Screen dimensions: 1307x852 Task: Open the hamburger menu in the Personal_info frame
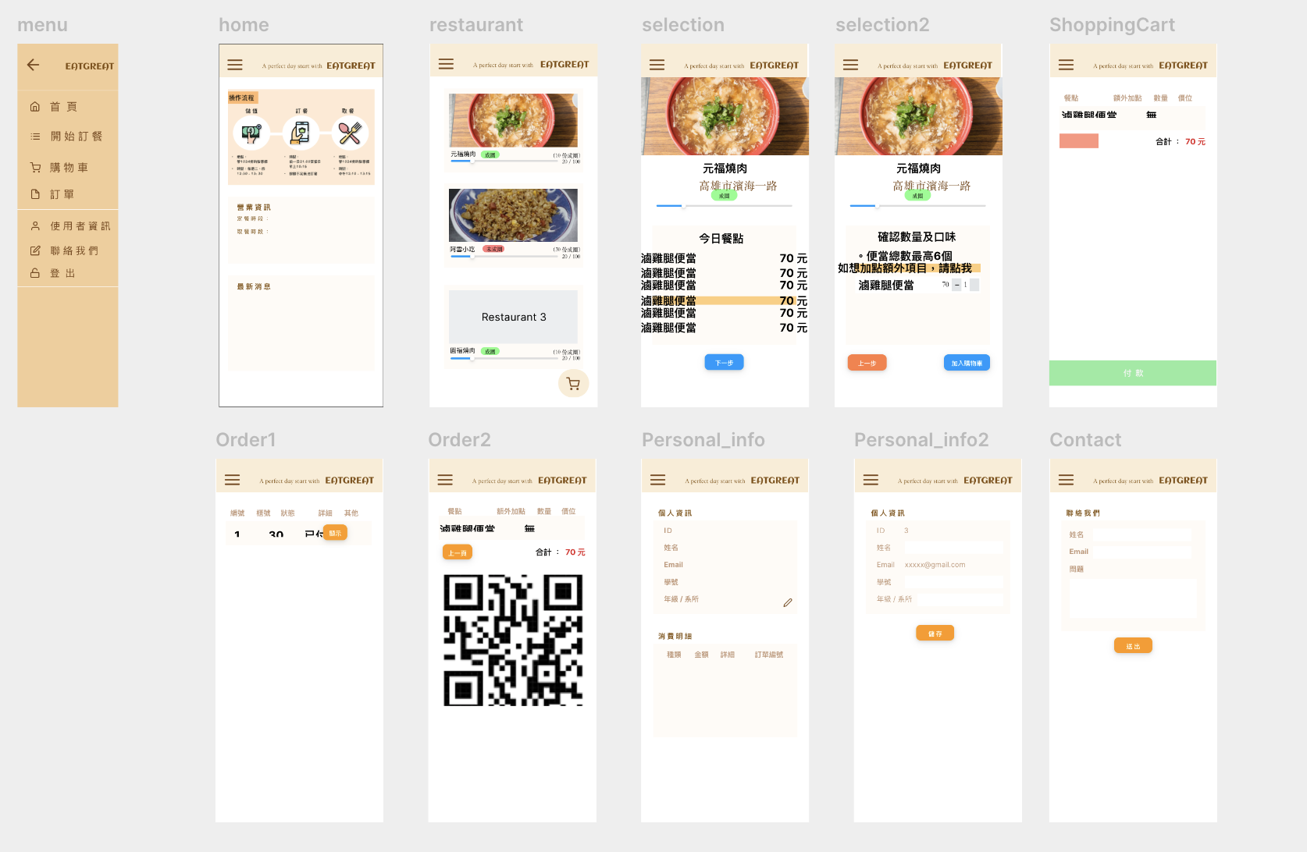pos(658,480)
